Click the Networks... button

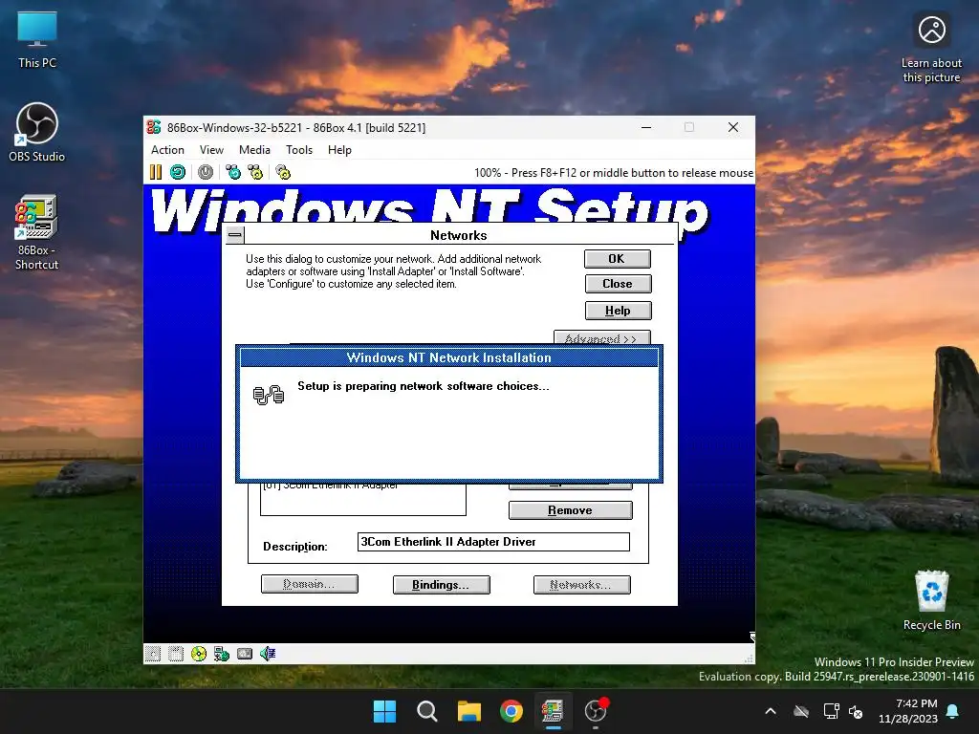click(x=581, y=585)
